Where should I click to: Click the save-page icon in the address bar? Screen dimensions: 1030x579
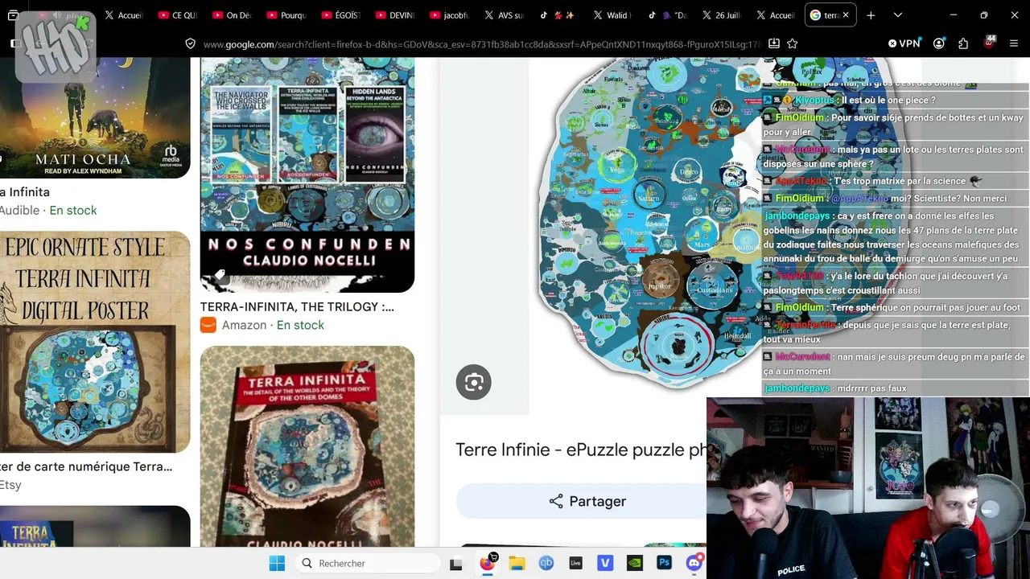pos(773,43)
